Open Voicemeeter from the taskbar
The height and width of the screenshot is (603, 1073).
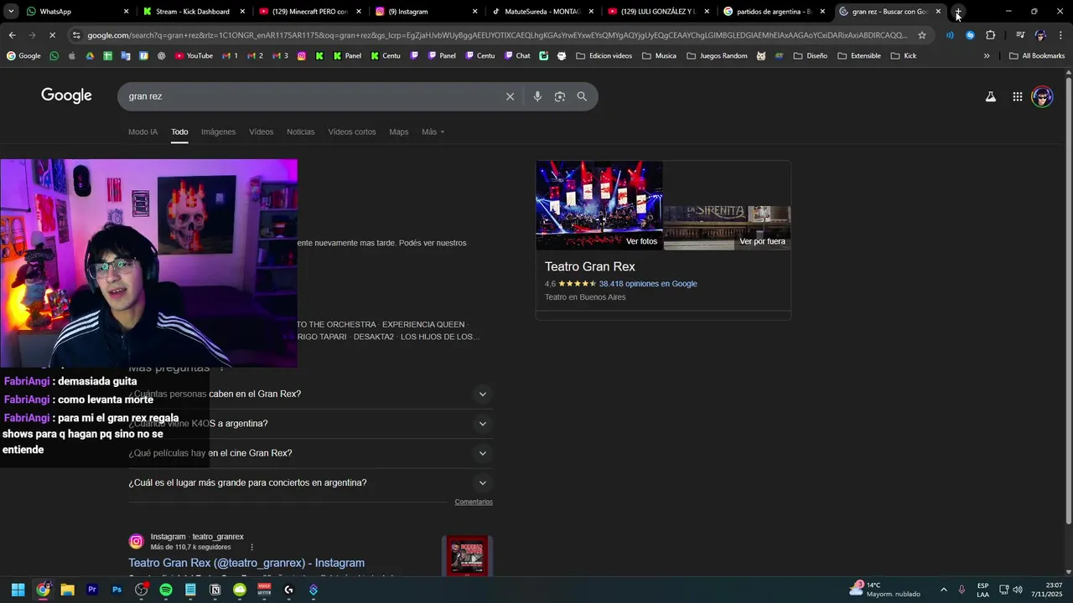[264, 590]
